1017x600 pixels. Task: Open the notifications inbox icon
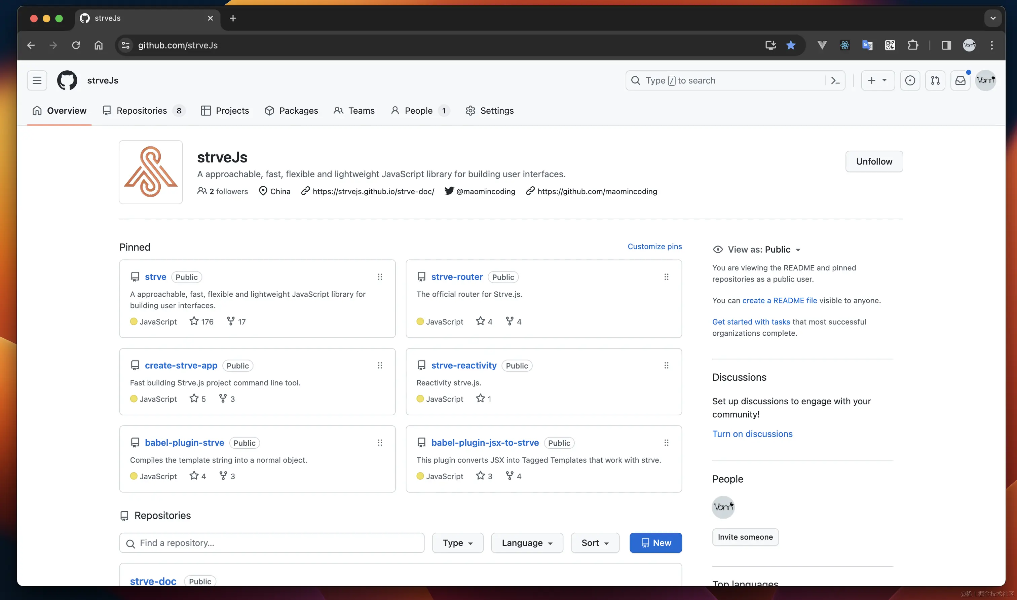click(x=961, y=80)
